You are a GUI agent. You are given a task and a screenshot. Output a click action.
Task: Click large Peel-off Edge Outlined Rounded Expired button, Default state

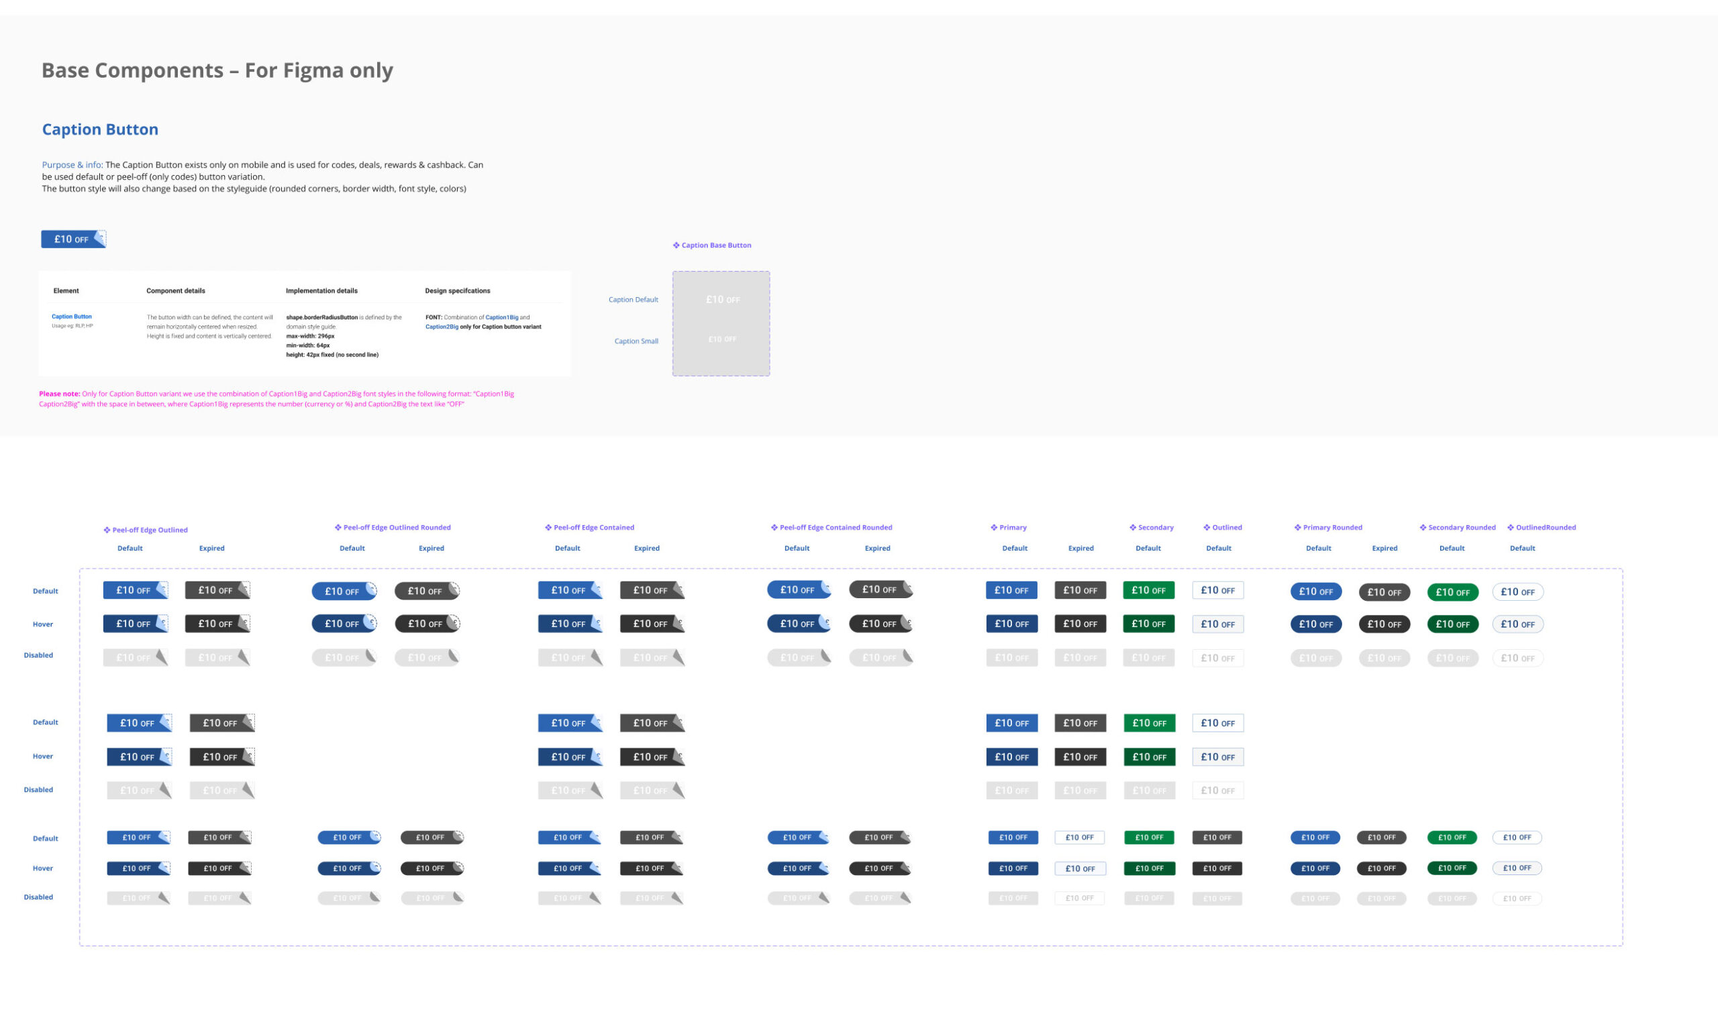(427, 591)
